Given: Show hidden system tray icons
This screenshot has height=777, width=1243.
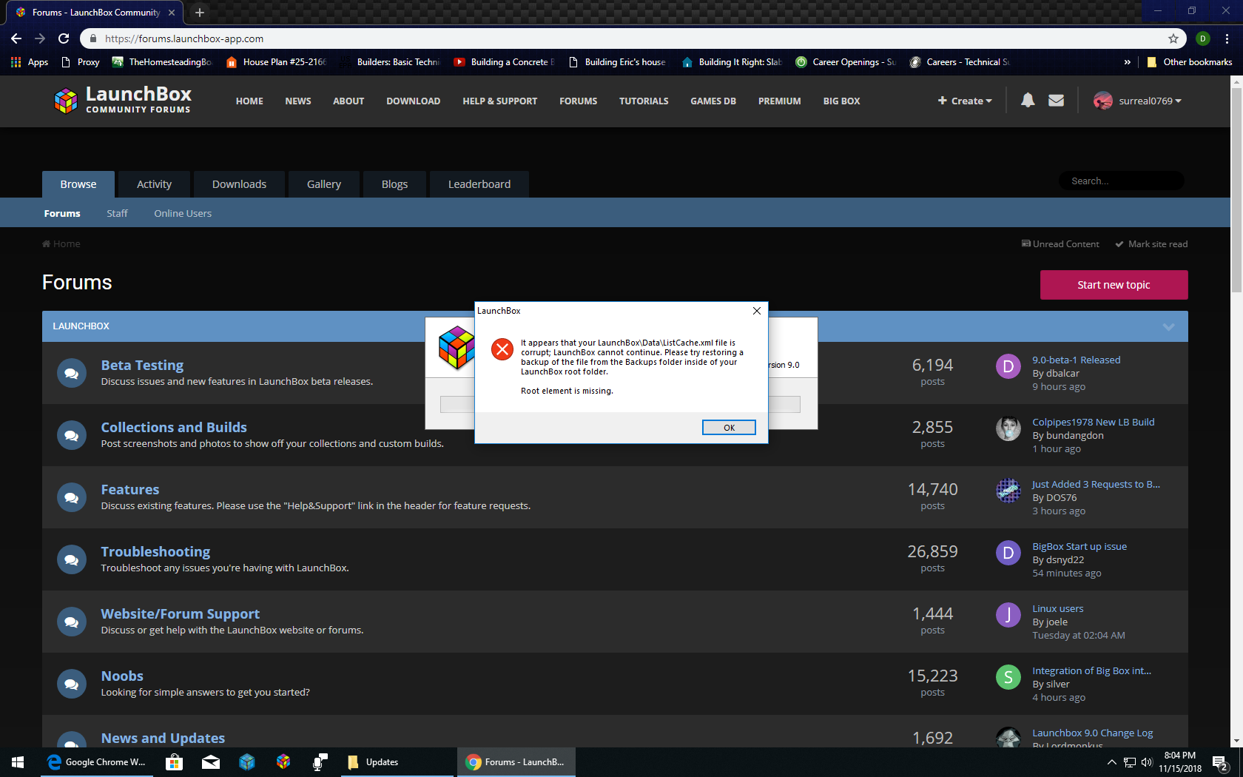Looking at the screenshot, I should (x=1111, y=762).
